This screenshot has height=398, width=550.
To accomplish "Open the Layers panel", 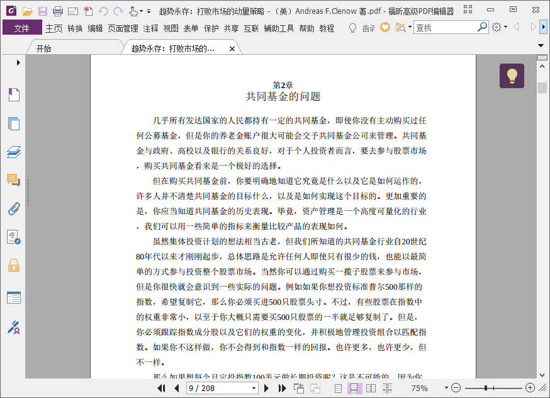I will tap(14, 152).
